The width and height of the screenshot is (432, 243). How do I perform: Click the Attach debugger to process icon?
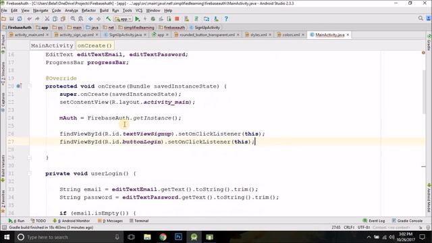coord(169,19)
